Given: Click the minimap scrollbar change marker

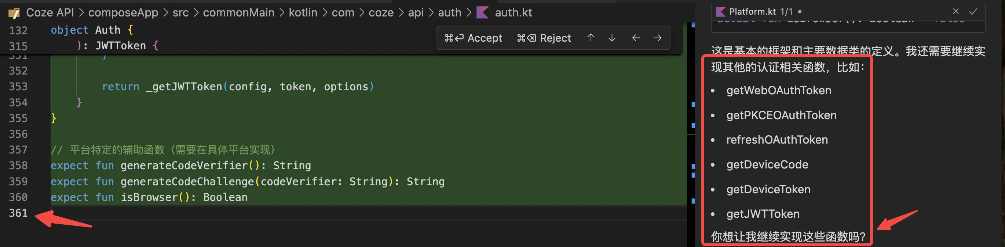Looking at the screenshot, I should (693, 104).
